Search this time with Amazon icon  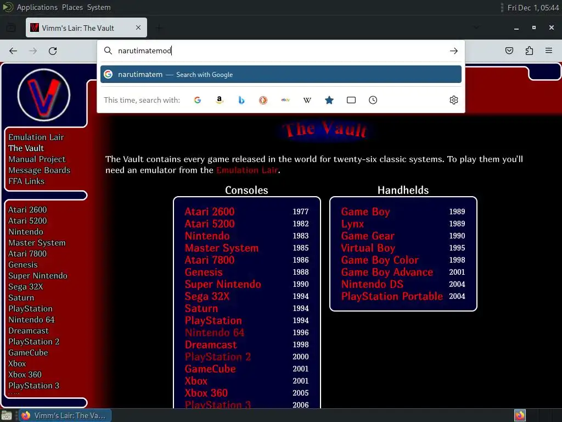pyautogui.click(x=220, y=100)
